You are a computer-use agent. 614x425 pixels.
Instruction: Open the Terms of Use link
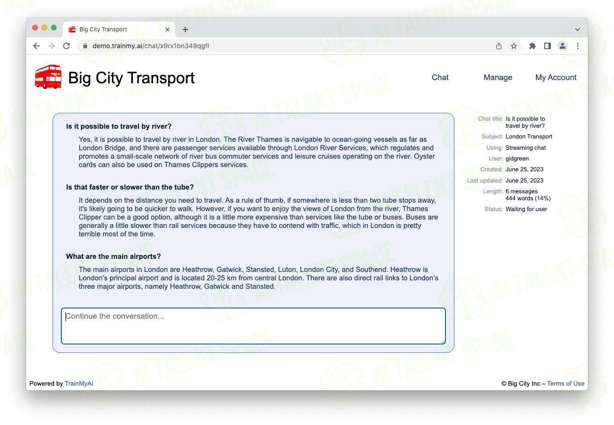pos(566,384)
